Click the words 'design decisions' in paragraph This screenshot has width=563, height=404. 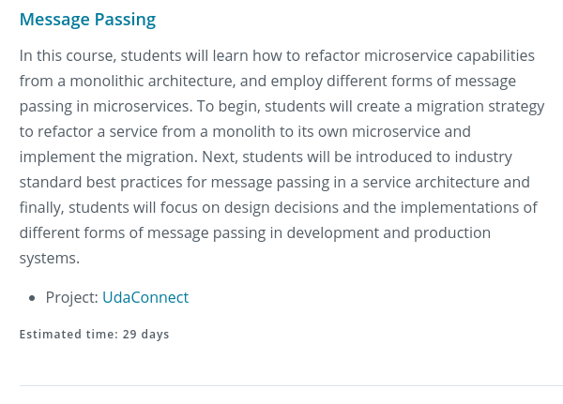281,208
